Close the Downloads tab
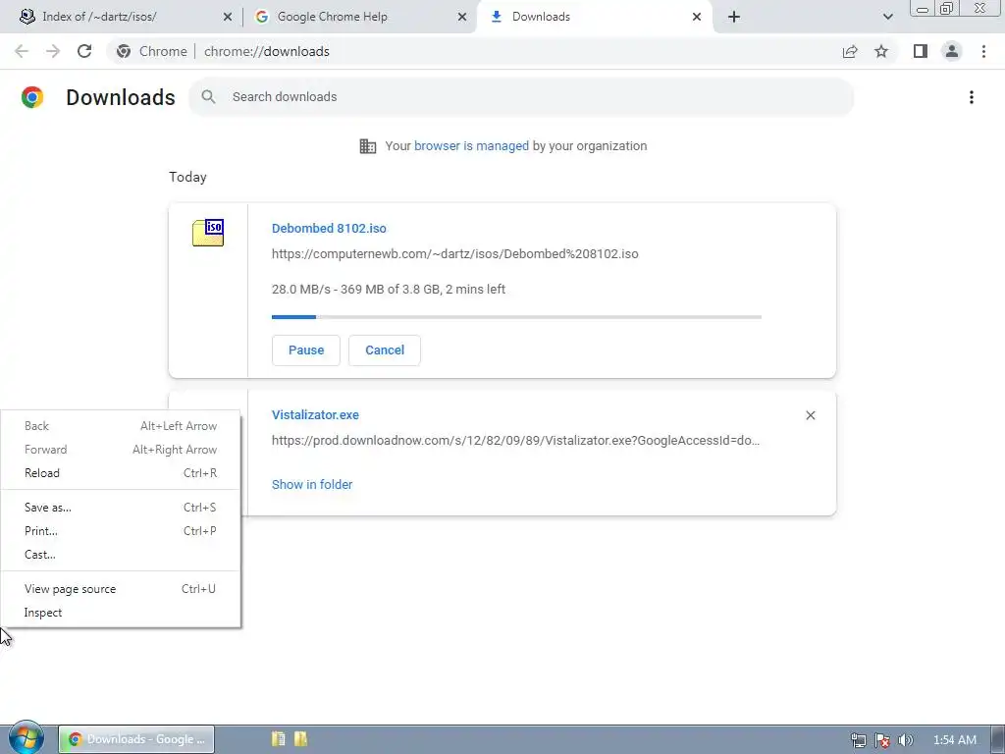The width and height of the screenshot is (1005, 754). (x=697, y=18)
